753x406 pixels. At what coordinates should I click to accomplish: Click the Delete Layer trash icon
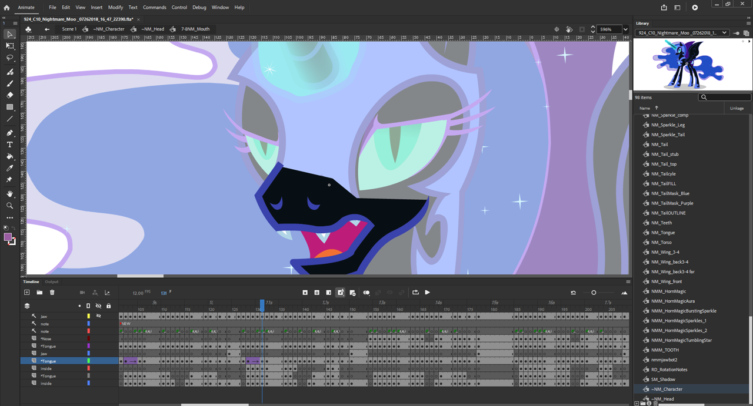[x=52, y=292]
